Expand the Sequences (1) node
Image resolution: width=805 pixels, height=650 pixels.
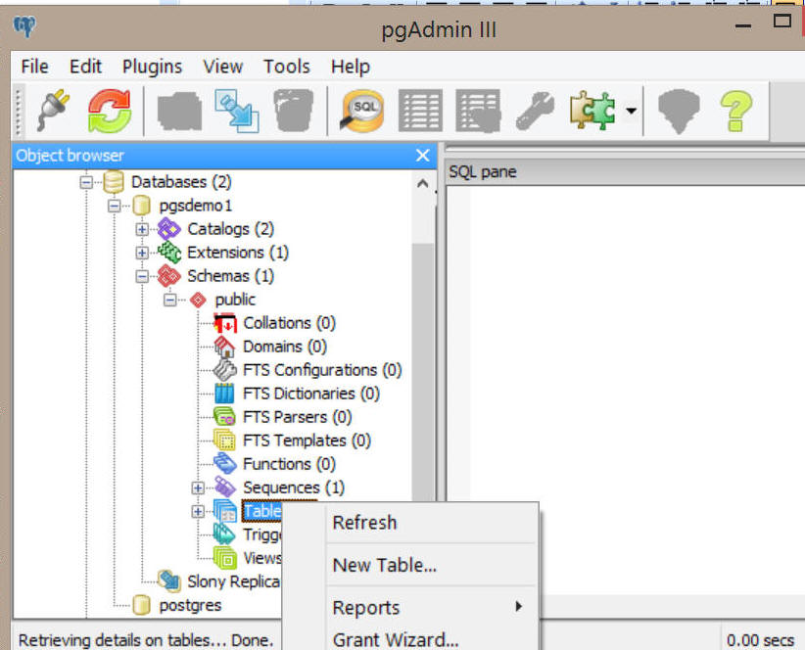pos(198,487)
